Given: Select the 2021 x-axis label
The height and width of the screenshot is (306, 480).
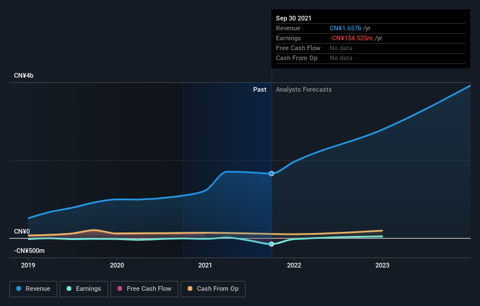Looking at the screenshot, I should [205, 265].
